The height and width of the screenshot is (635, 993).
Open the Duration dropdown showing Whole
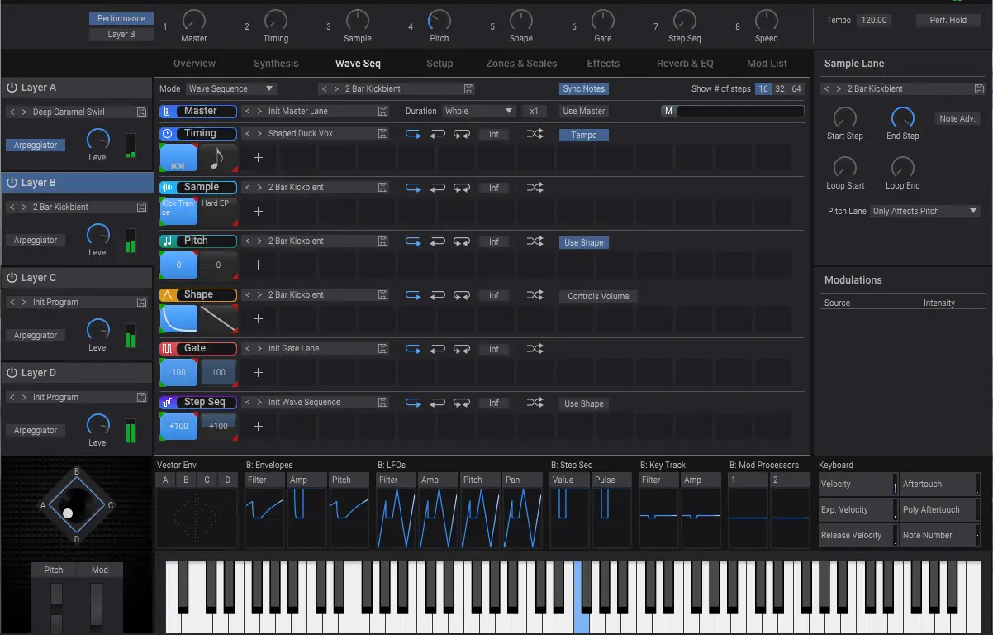point(479,110)
